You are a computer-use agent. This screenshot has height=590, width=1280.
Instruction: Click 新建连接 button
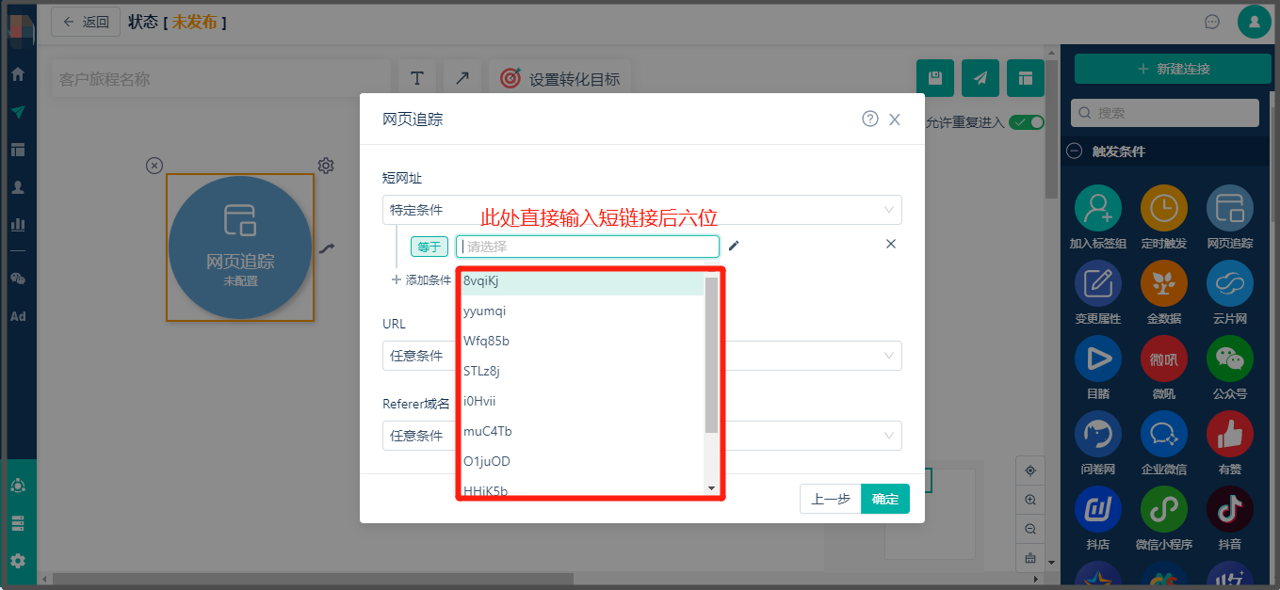[x=1173, y=69]
